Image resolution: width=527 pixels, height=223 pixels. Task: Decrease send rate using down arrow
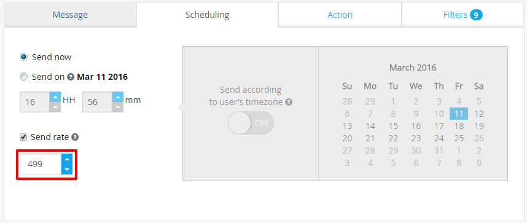click(x=67, y=169)
